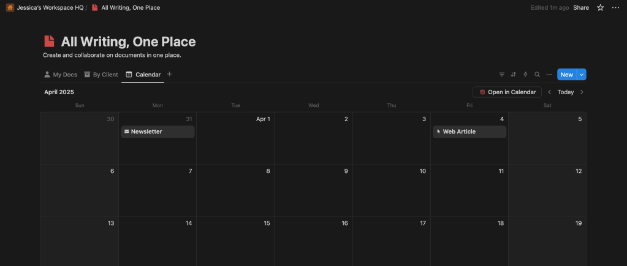
Task: Click the red page icon beside the title
Action: tap(49, 42)
